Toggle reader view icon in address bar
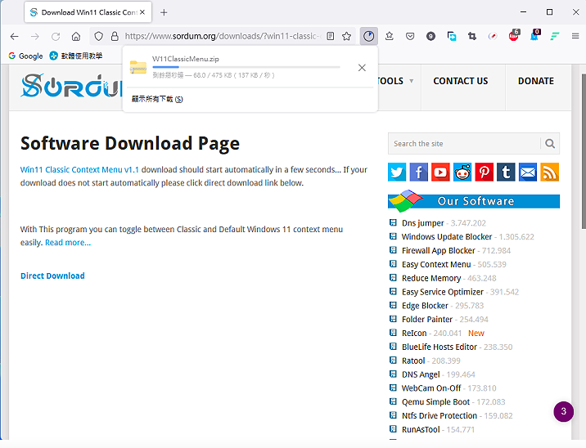The image size is (586, 448). tap(331, 36)
